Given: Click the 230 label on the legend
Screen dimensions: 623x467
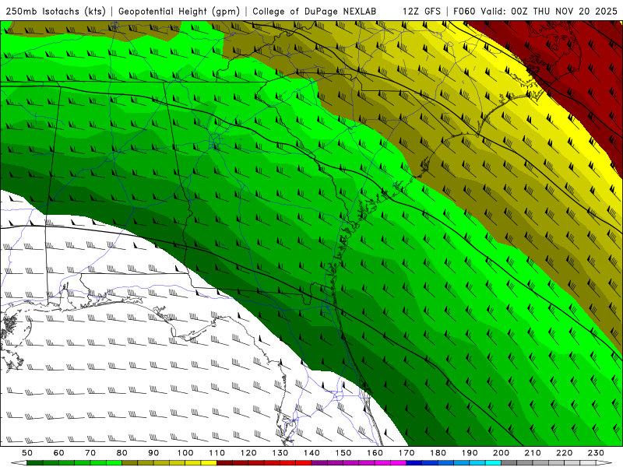Looking at the screenshot, I should click(596, 453).
